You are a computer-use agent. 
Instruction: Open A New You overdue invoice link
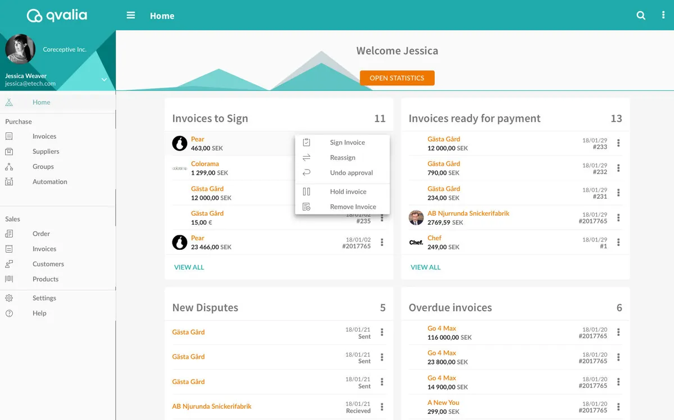click(443, 403)
